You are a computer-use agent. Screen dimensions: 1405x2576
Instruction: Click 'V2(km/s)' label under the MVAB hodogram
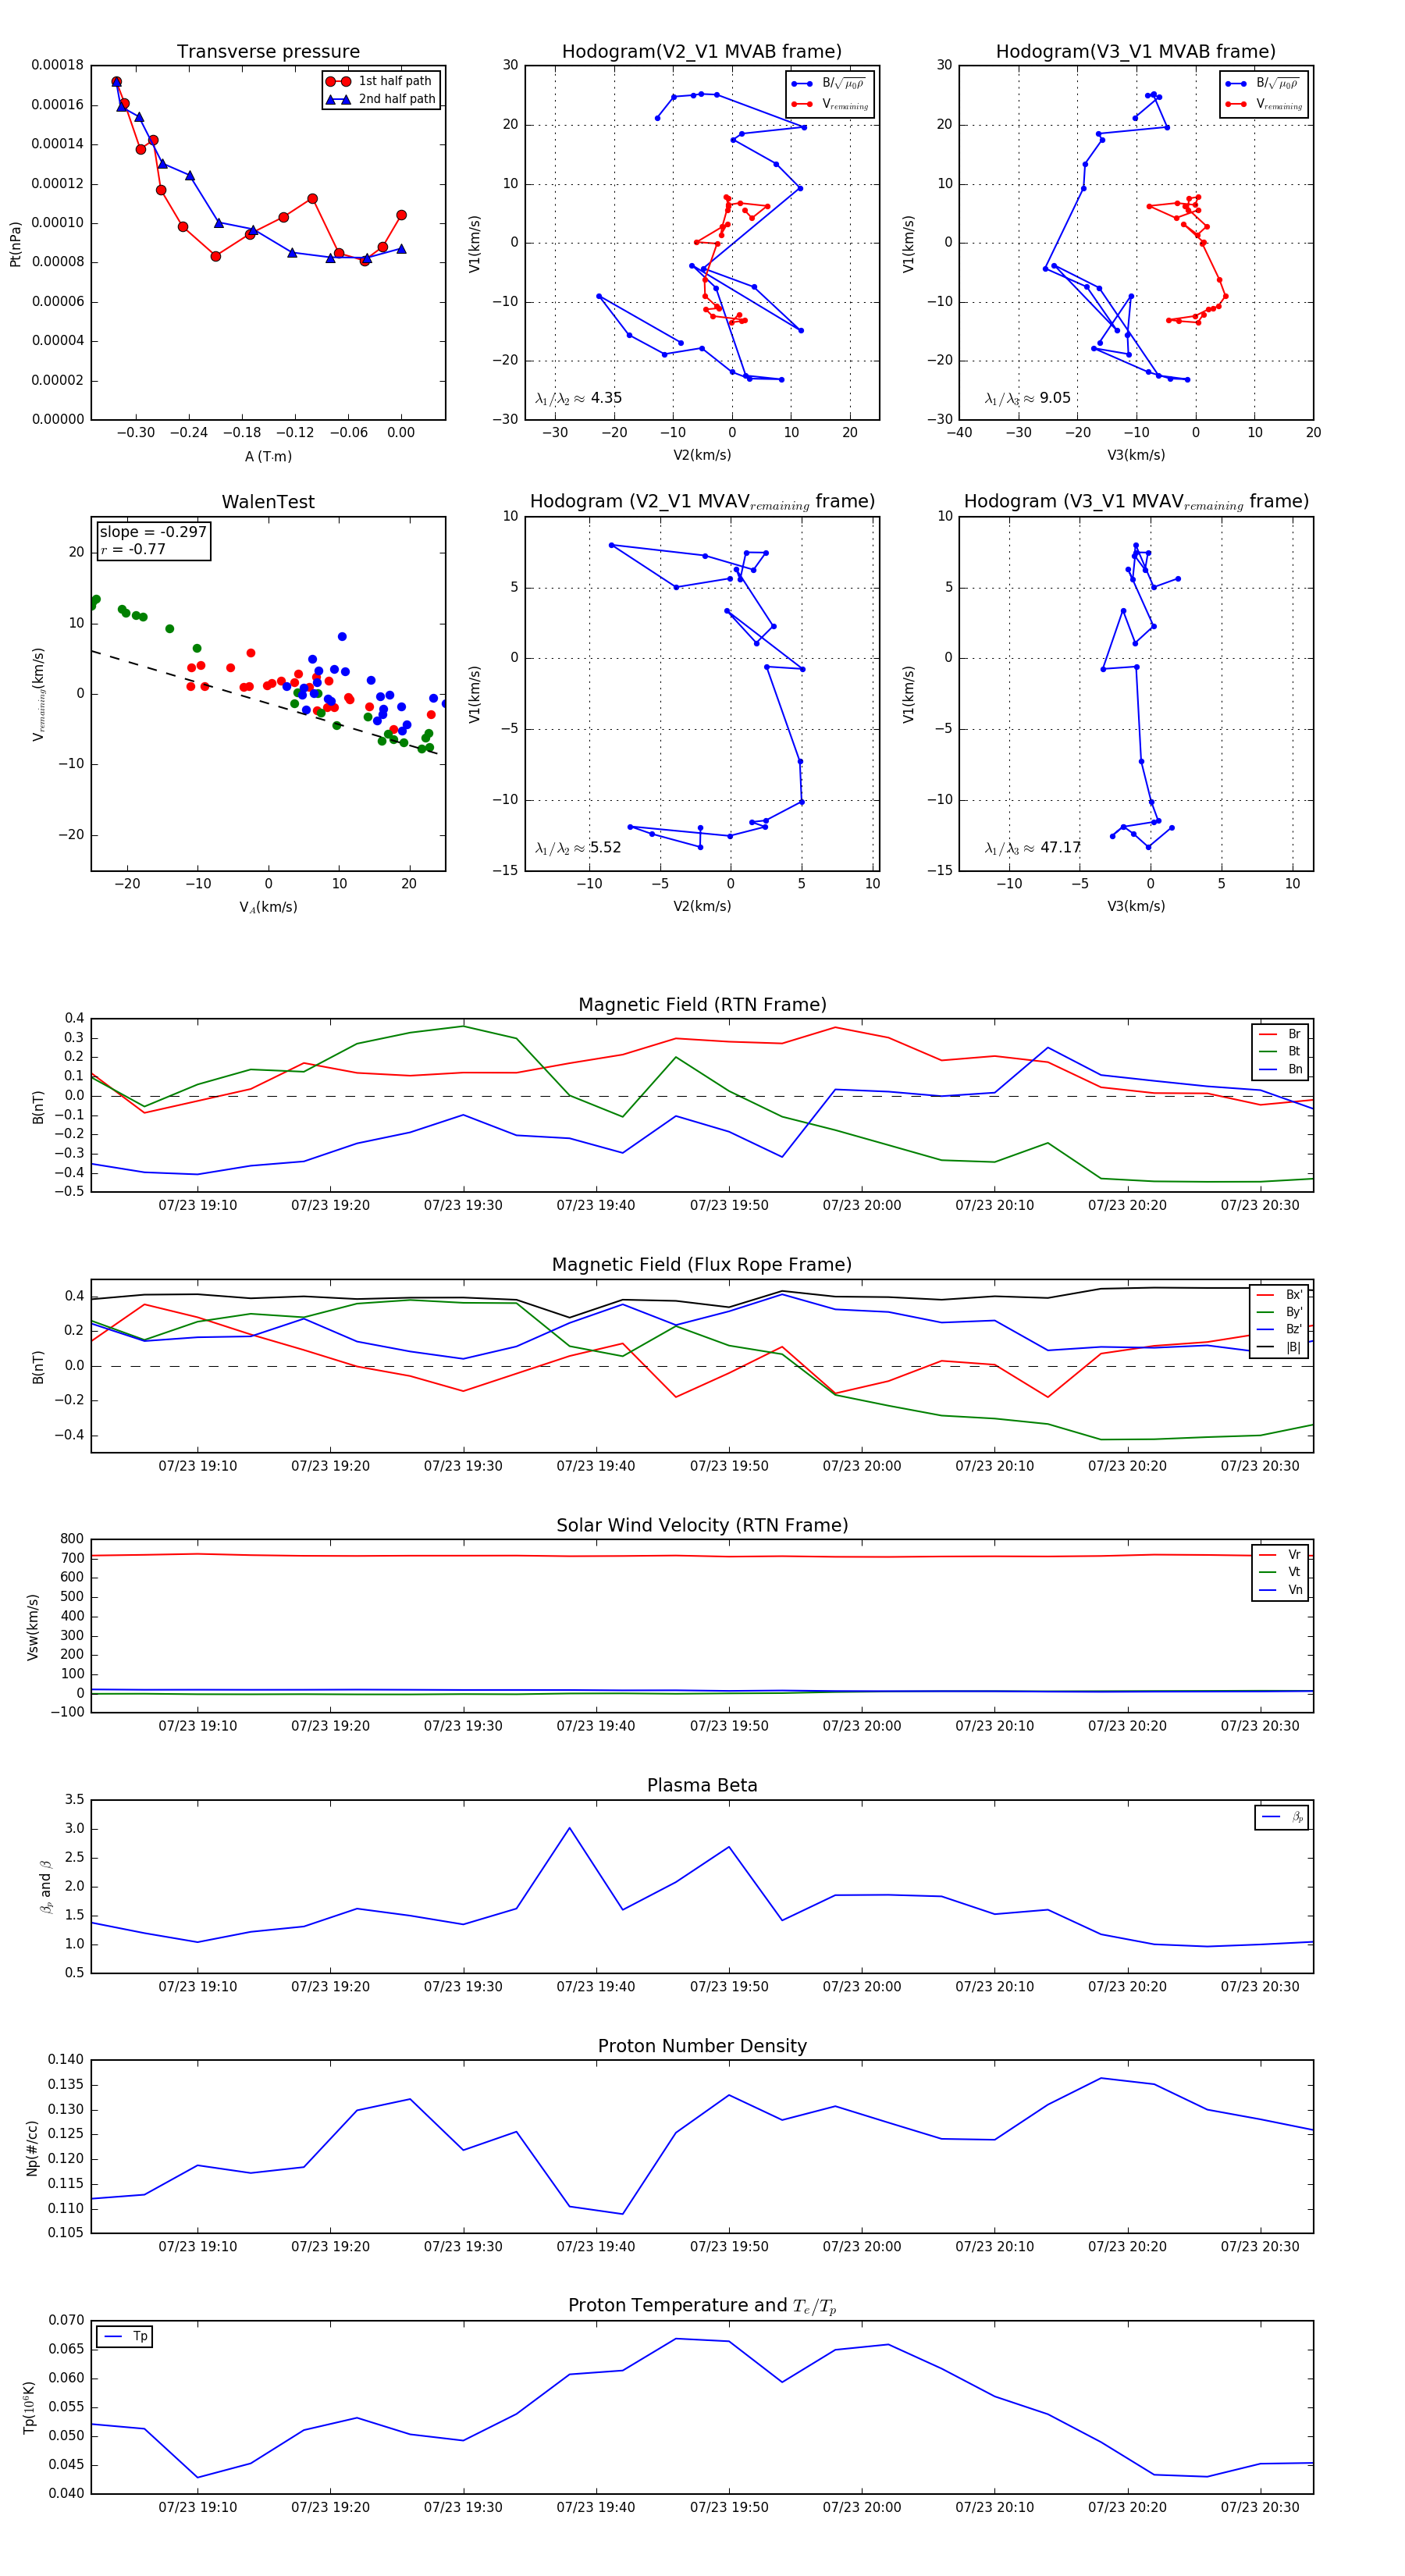pyautogui.click(x=702, y=455)
